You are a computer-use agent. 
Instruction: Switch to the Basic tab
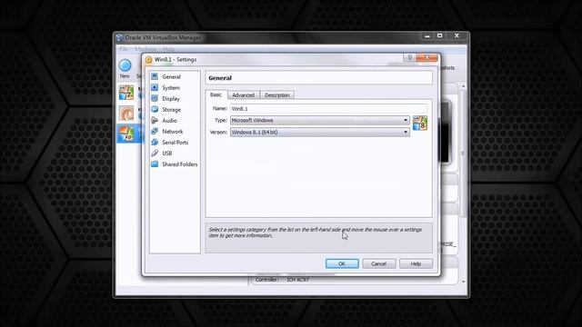[216, 94]
